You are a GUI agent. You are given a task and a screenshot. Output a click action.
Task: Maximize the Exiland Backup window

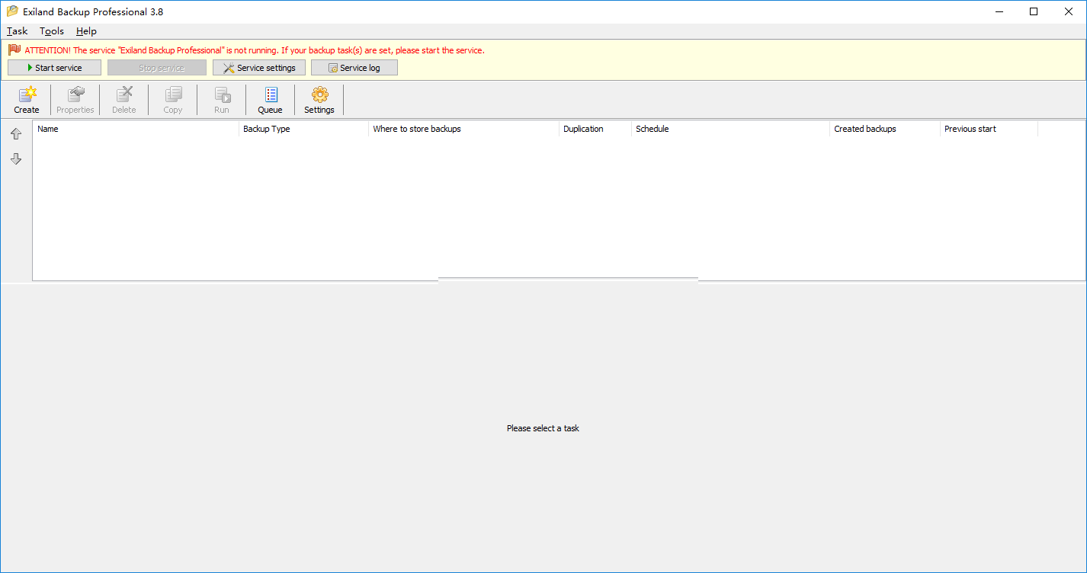point(1034,11)
